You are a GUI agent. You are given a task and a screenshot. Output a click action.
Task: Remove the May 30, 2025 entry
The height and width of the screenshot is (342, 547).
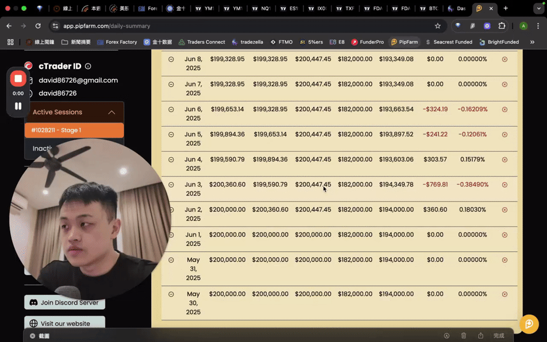[504, 294]
